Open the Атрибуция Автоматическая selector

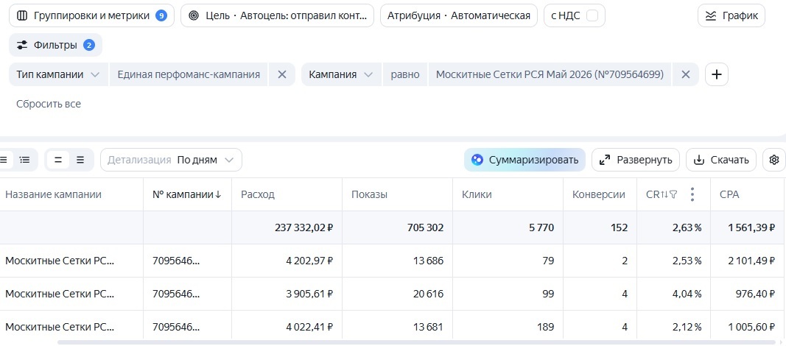coord(459,15)
